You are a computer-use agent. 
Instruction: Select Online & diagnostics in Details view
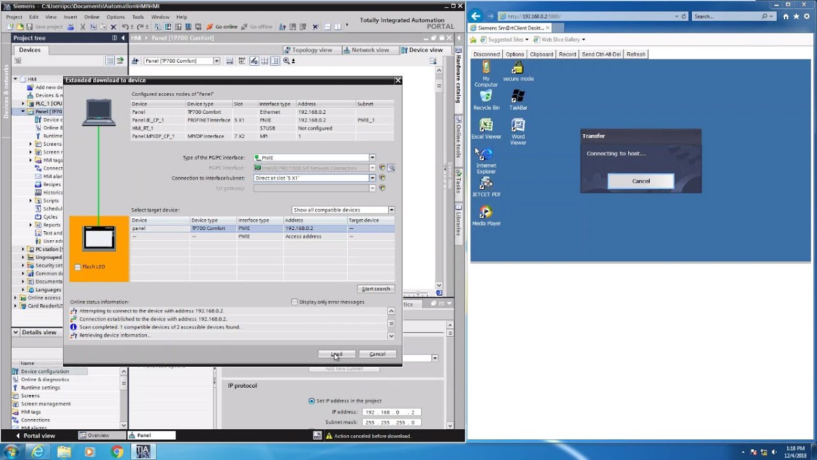[45, 379]
